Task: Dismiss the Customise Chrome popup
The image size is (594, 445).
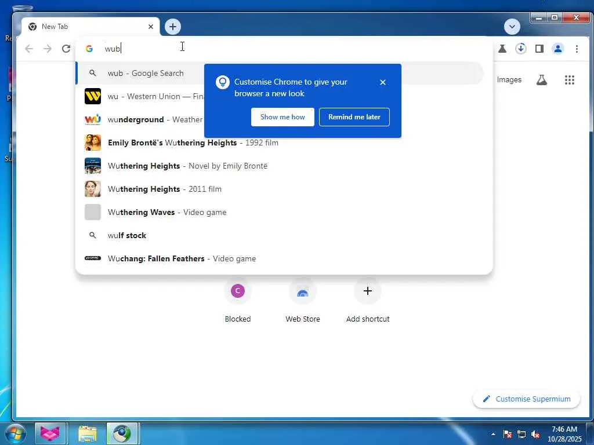Action: tap(383, 82)
